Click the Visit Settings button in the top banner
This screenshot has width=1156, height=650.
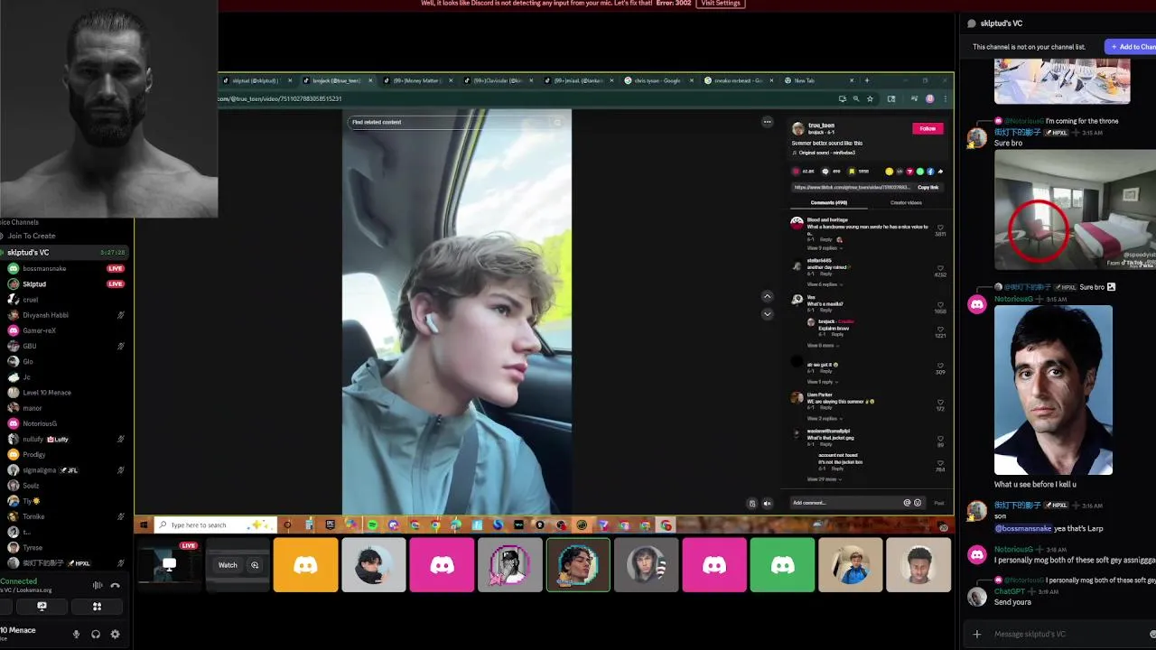(x=721, y=4)
